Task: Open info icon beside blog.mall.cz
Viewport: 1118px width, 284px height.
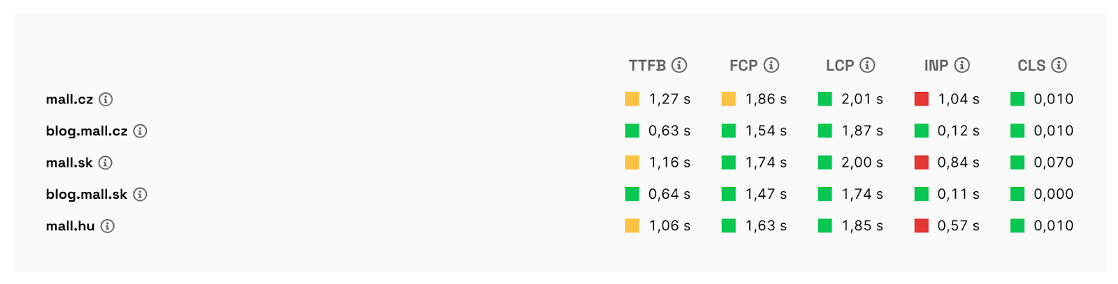Action: 140,131
